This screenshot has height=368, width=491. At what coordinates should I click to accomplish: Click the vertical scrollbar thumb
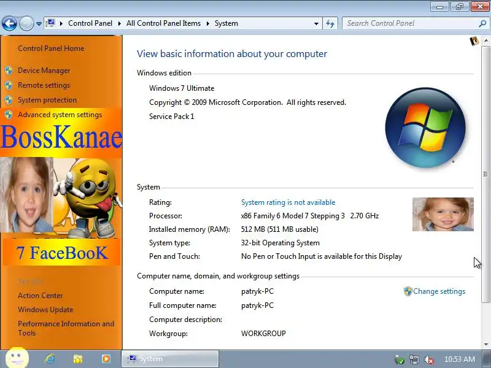pos(485,174)
